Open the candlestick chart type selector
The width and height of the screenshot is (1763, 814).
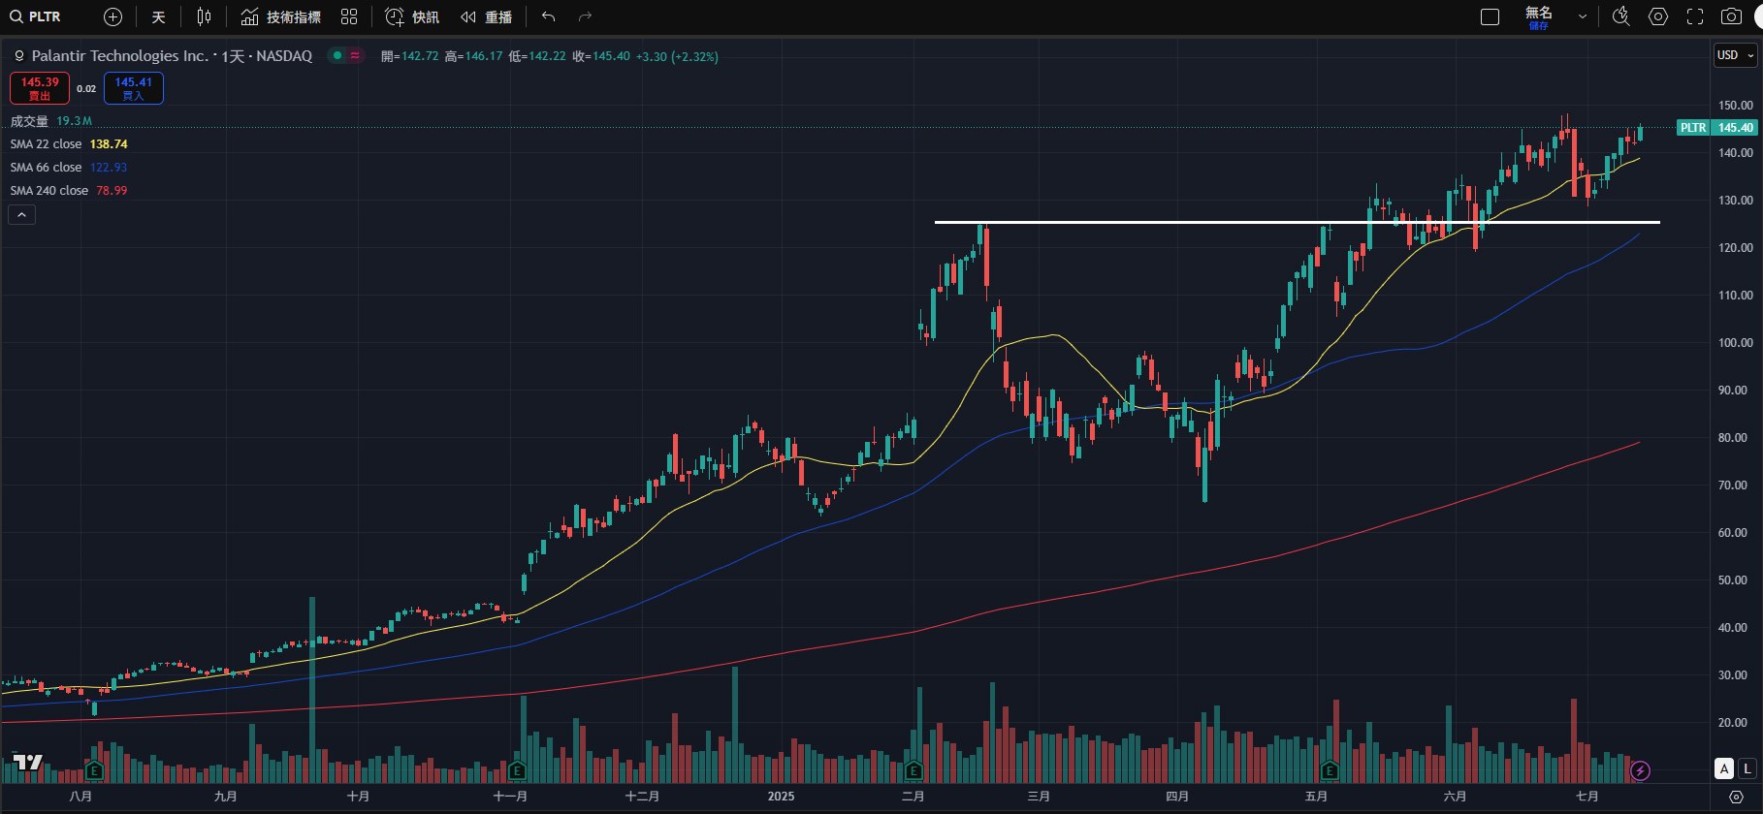[204, 16]
